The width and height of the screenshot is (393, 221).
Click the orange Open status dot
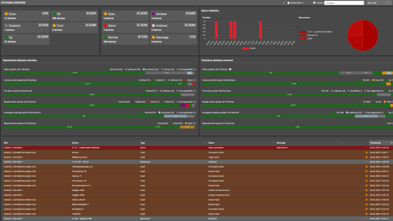click(x=106, y=14)
